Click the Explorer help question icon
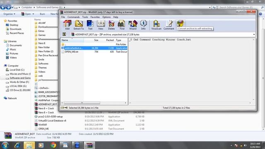 260,14
